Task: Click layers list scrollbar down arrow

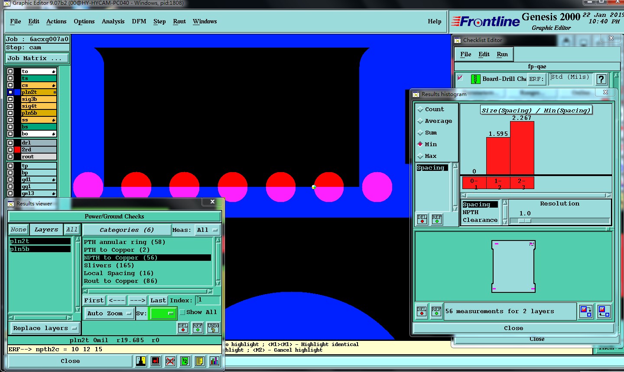Action: coord(78,310)
